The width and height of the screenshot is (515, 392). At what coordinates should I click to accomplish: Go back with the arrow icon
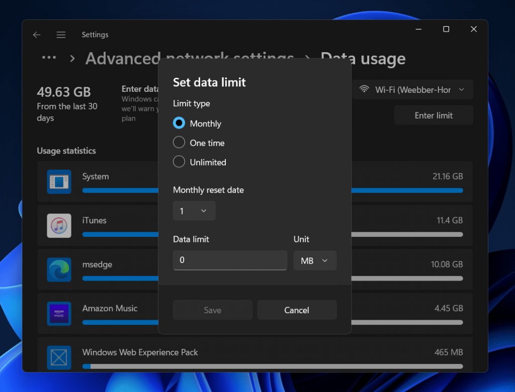37,35
